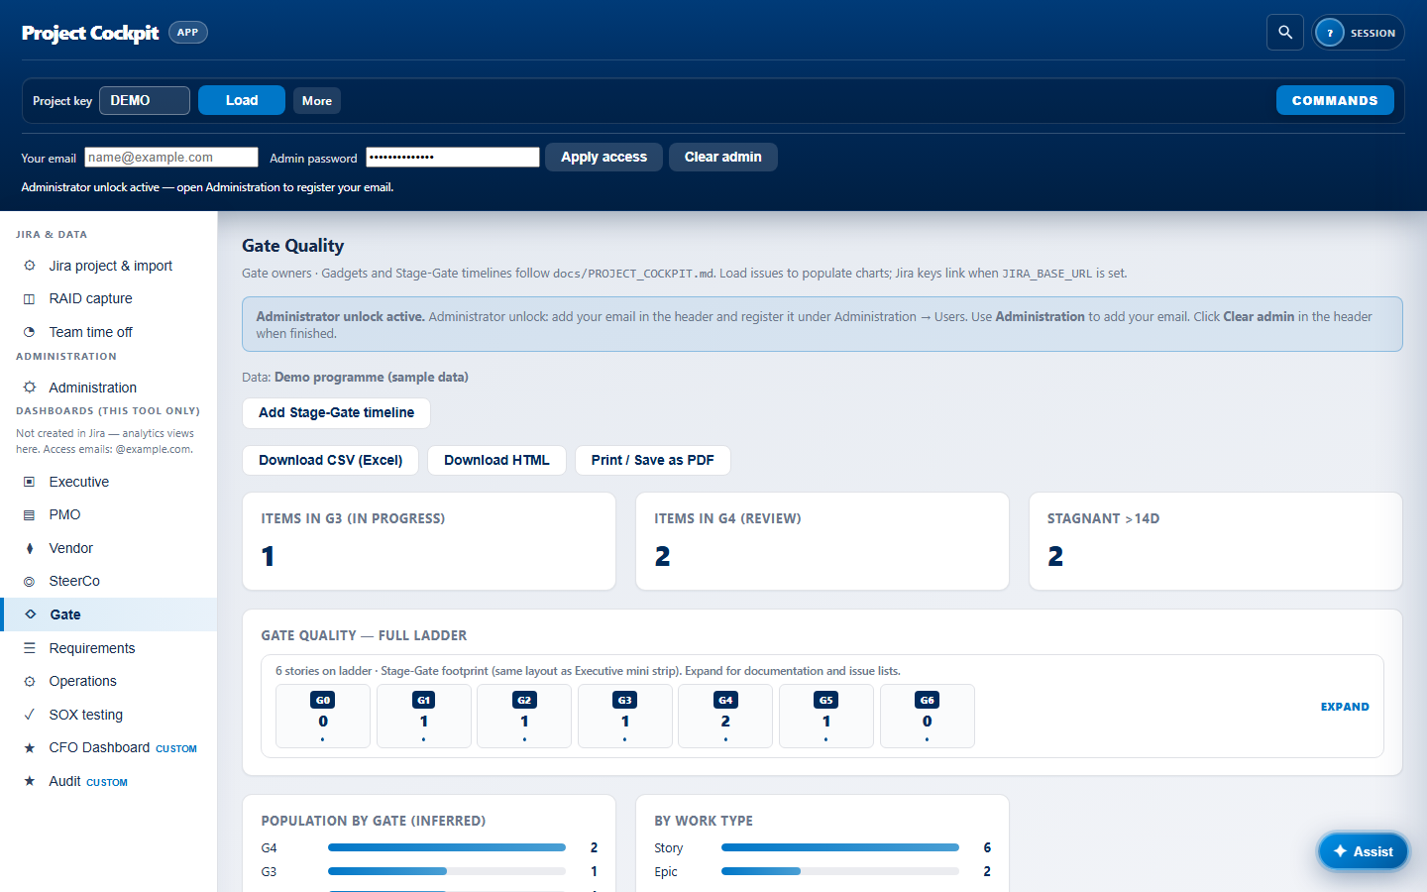This screenshot has height=892, width=1427.
Task: Open the Vendor dashboard
Action: 109,548
